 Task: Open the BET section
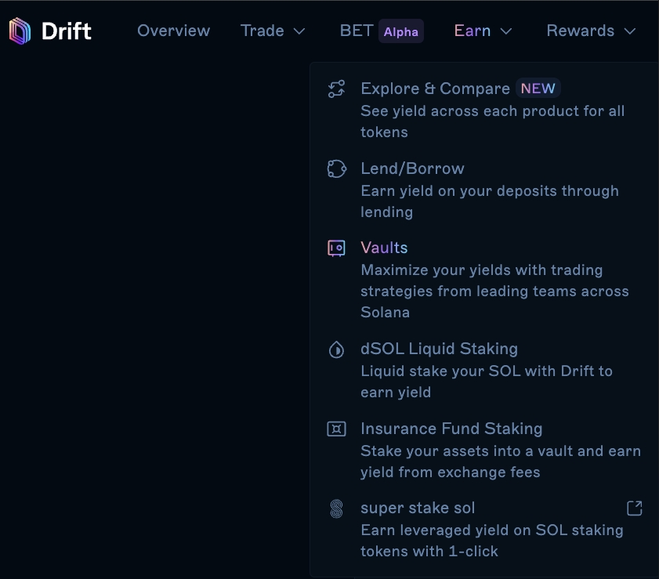[356, 31]
